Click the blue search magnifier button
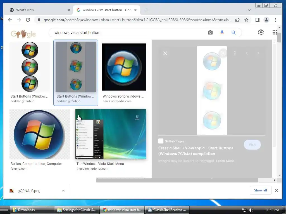Viewport: 286px width, 214px height. 234,33
